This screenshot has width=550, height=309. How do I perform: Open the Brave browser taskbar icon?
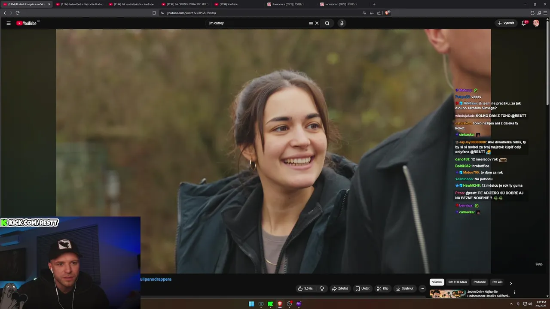click(280, 304)
